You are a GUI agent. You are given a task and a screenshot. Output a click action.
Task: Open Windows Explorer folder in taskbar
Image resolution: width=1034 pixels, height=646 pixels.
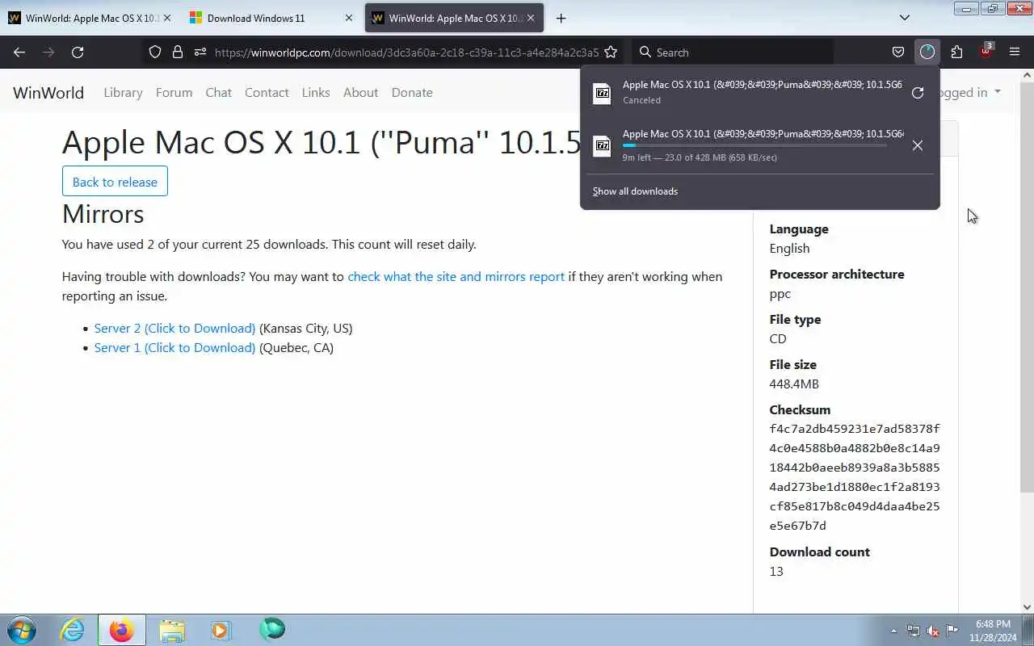pyautogui.click(x=172, y=630)
